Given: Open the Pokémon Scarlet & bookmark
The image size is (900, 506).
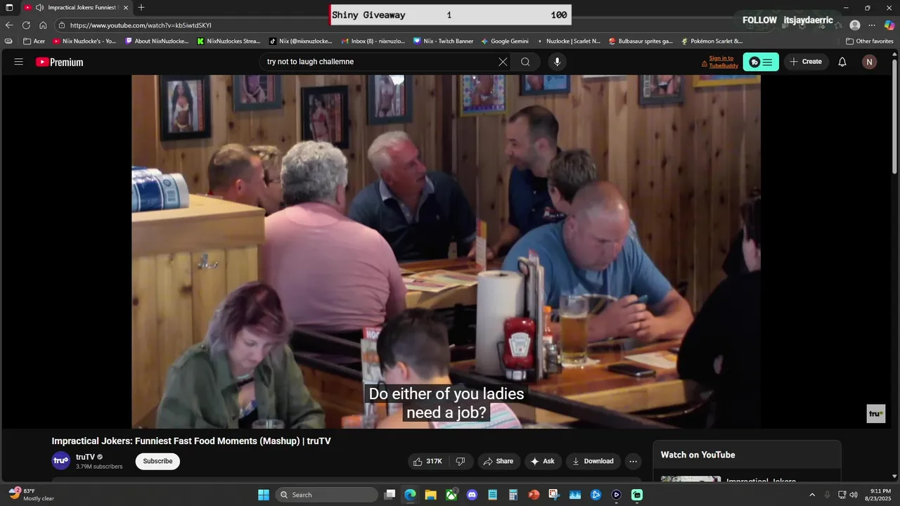Looking at the screenshot, I should [712, 41].
